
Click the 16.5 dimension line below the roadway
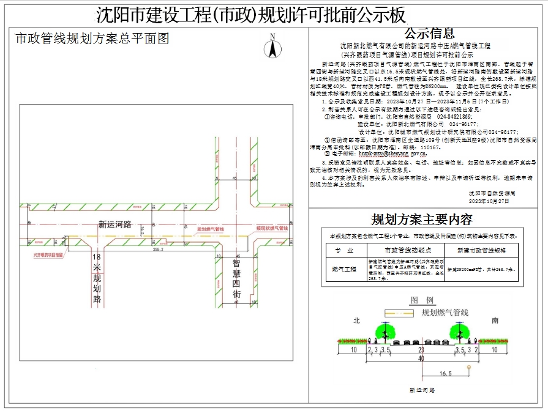coord(445,374)
